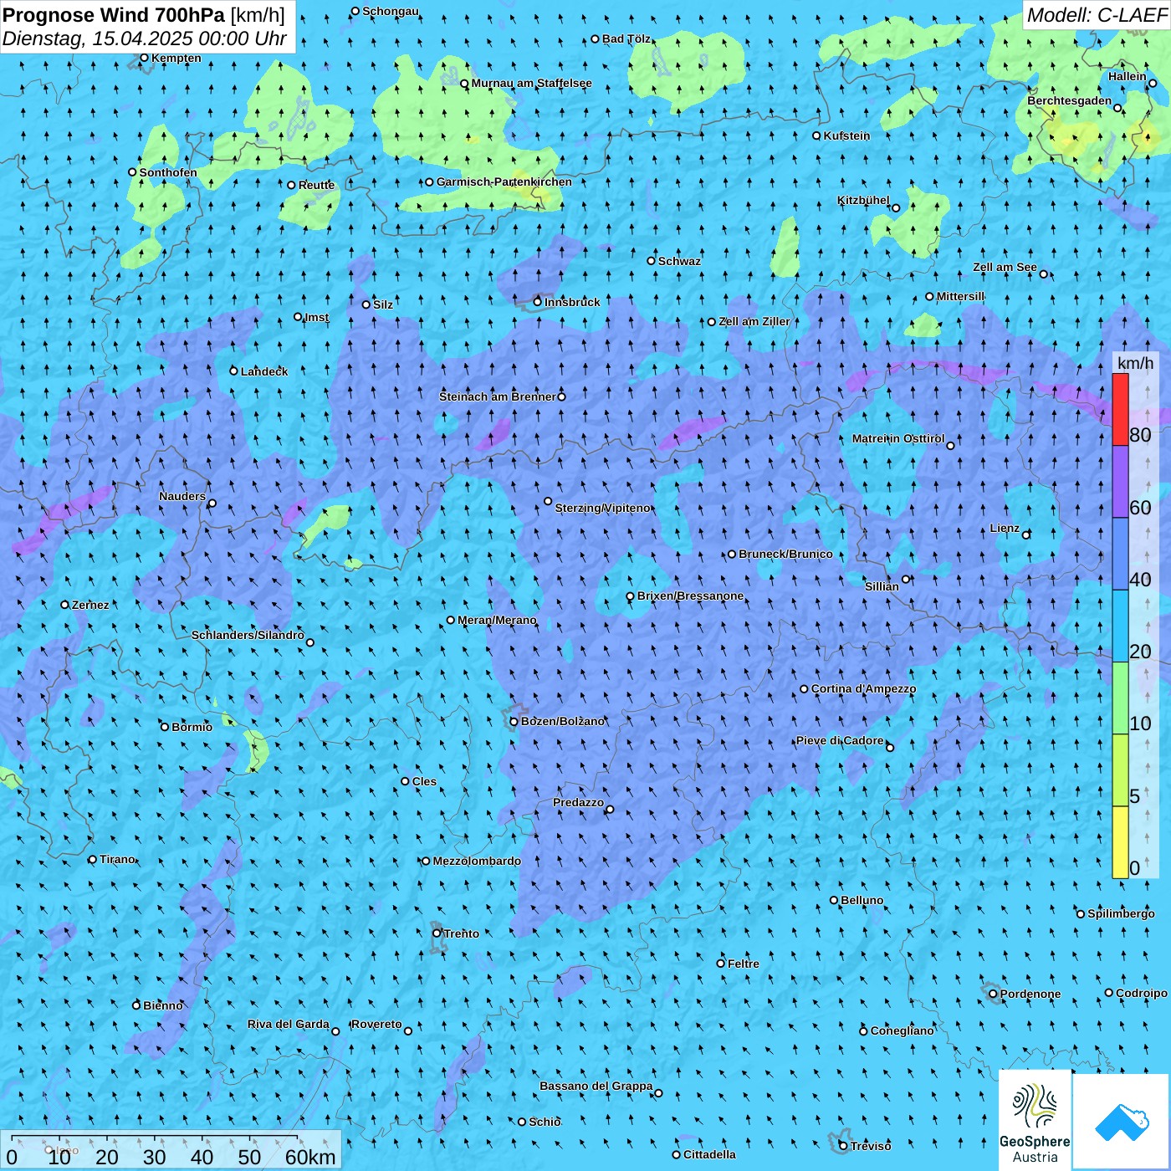1171x1171 pixels.
Task: Click the Innsbruck city label
Action: click(x=572, y=302)
